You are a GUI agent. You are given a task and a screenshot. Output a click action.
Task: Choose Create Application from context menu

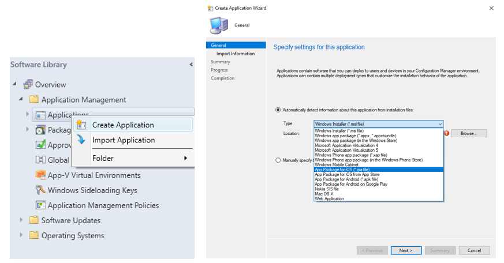[123, 125]
